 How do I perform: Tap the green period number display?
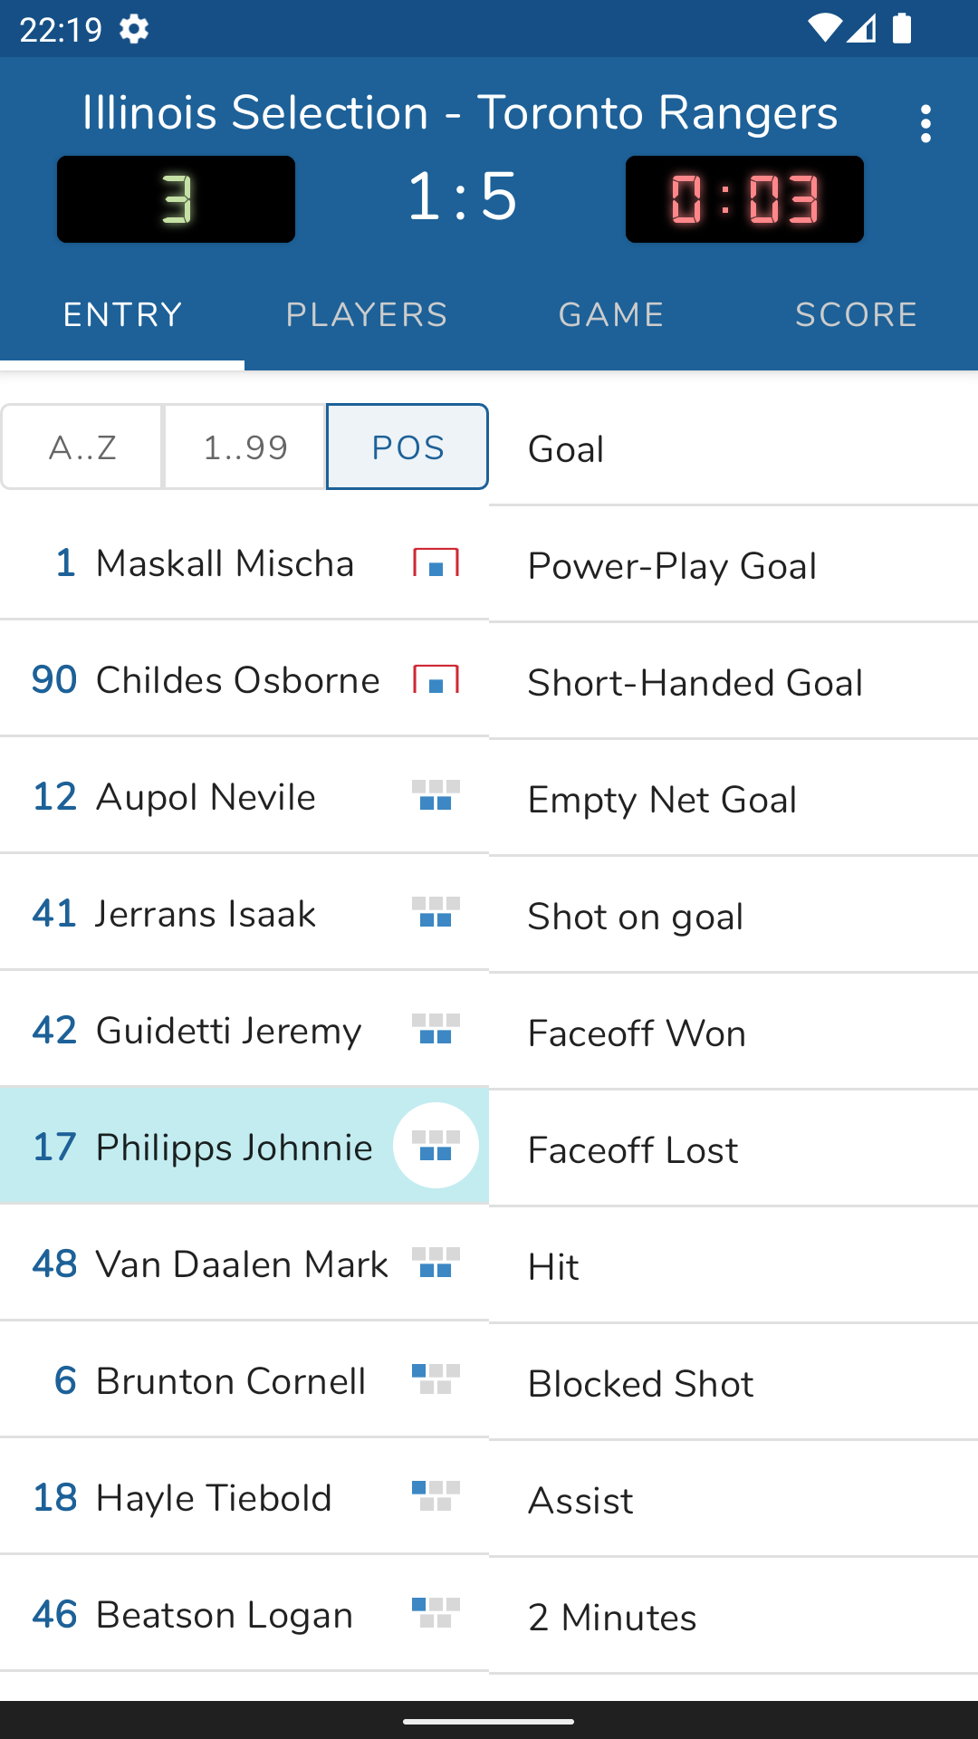pyautogui.click(x=177, y=199)
